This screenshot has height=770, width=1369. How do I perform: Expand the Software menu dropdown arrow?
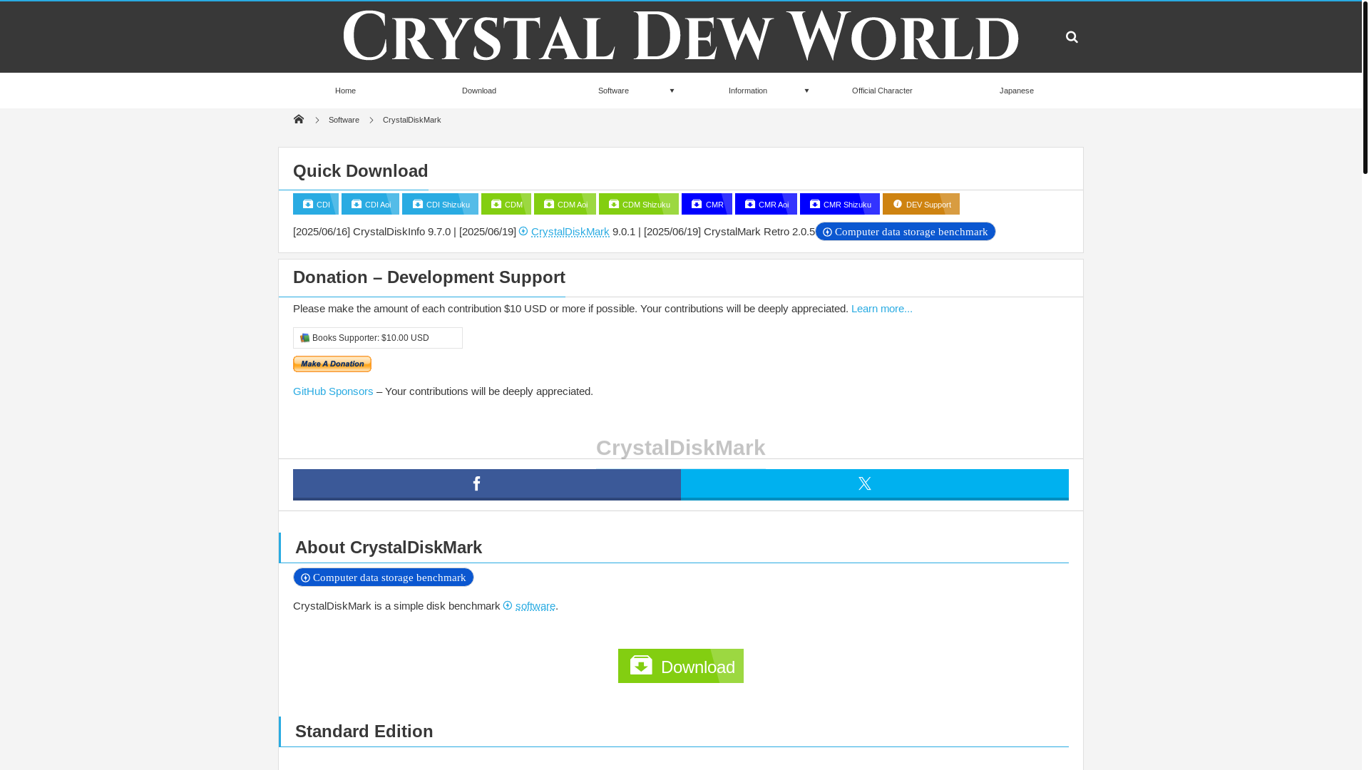pyautogui.click(x=672, y=91)
